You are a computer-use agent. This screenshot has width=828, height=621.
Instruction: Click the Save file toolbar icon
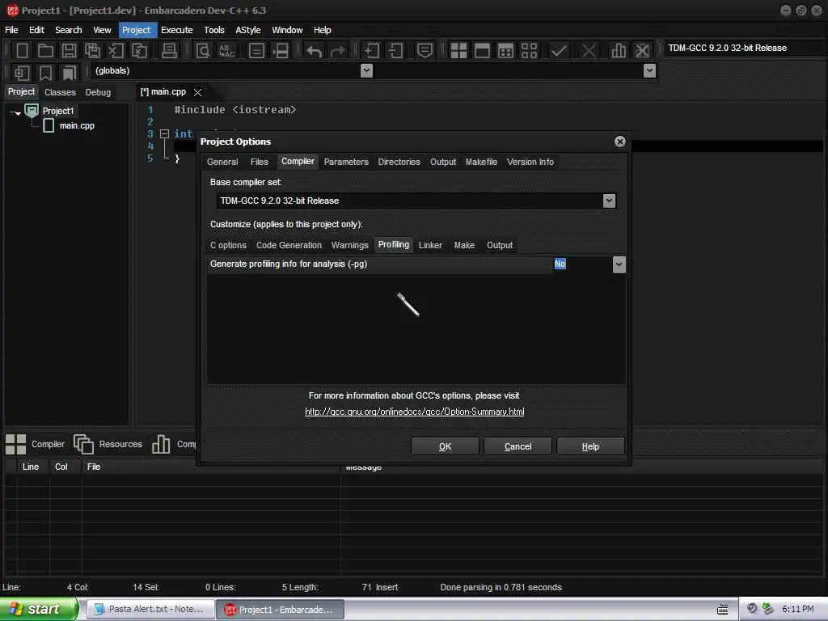pyautogui.click(x=69, y=51)
